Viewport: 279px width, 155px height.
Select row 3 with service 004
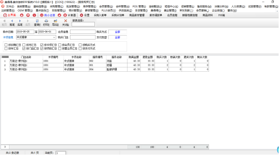[x=105, y=70]
